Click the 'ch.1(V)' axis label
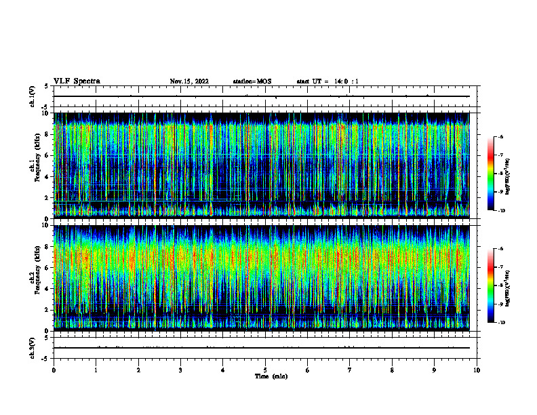537x415 pixels. 33,96
